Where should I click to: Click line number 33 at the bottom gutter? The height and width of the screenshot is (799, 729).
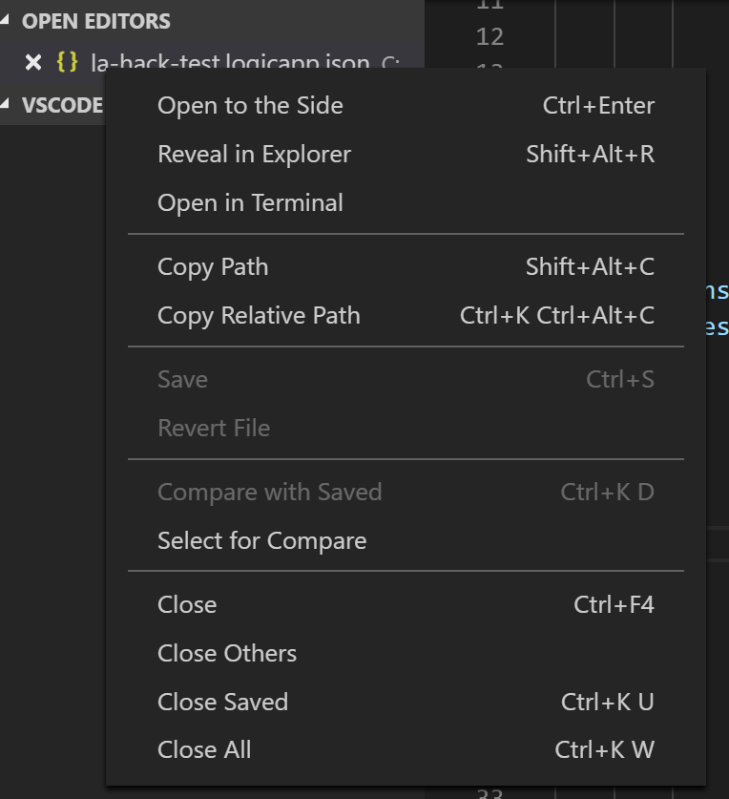[489, 792]
